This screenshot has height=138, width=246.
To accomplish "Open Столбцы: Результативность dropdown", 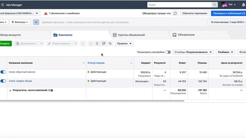I will [193, 52].
